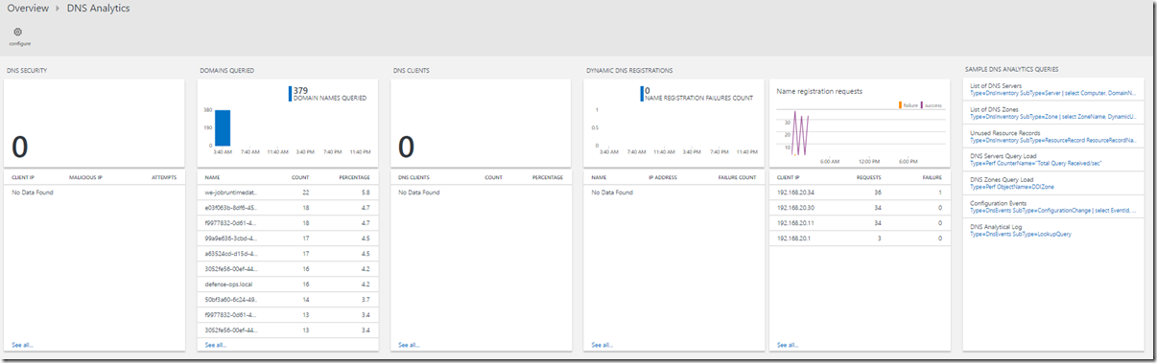Select the defense-ops.local domain row

coord(287,284)
